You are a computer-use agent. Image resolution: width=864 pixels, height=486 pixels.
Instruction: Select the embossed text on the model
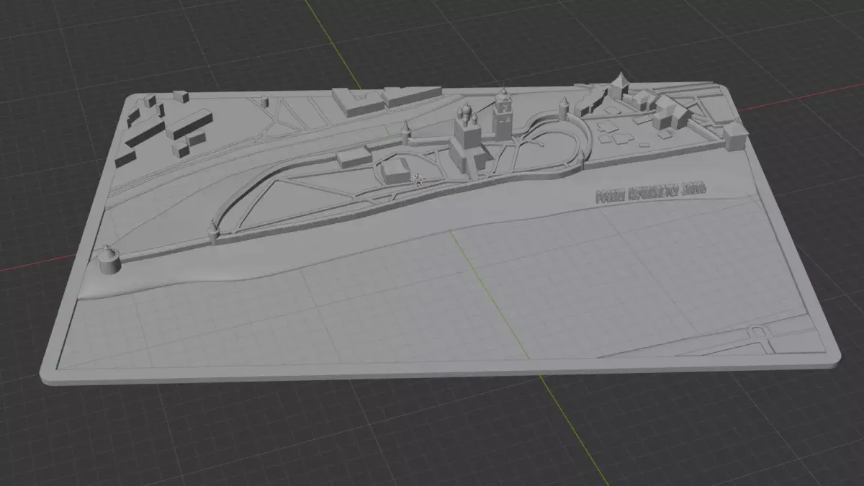[x=651, y=192]
